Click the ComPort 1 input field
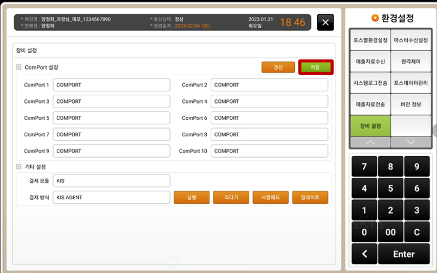 111,85
